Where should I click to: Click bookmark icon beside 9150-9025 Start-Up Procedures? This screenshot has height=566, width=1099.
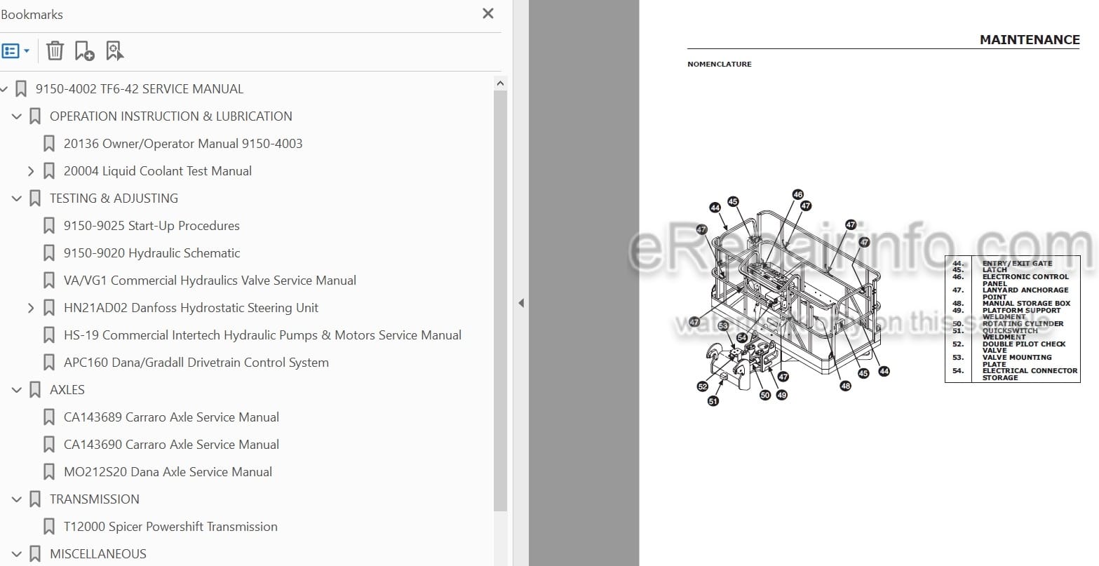(x=49, y=226)
